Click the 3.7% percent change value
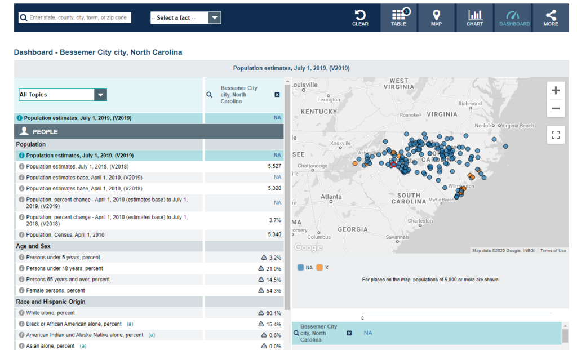 275,220
